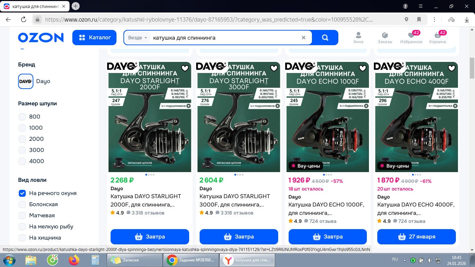Viewport: 475px width, 267px height.
Task: Open the Корзина cart icon
Action: point(437,38)
